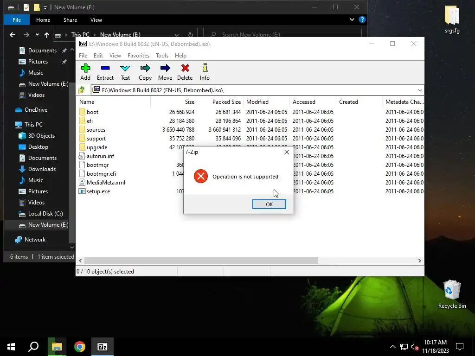Open the notification center
This screenshot has width=475, height=356.
(x=460, y=347)
